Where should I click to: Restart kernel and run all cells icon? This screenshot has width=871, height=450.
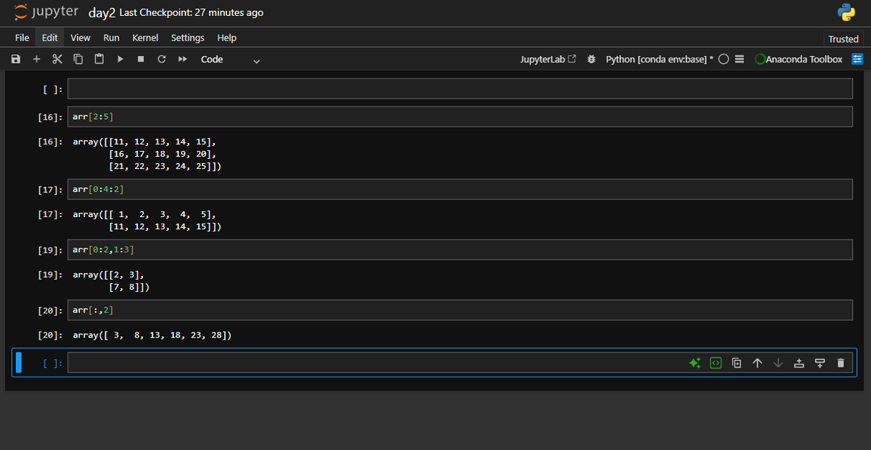pyautogui.click(x=183, y=60)
